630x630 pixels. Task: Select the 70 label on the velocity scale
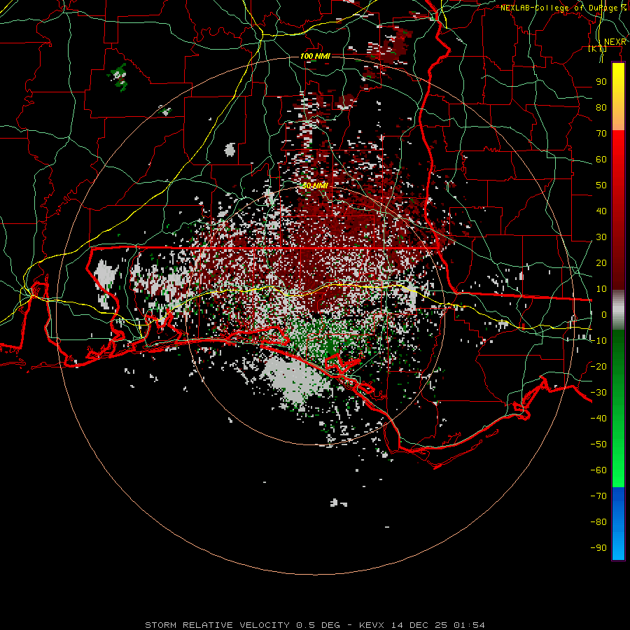coord(601,134)
